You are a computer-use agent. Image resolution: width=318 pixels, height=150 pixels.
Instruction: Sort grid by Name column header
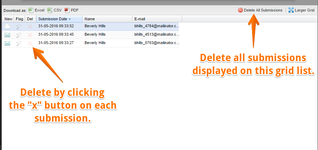[90, 19]
